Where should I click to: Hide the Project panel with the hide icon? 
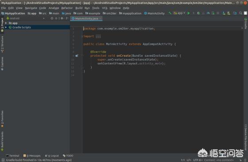click(x=67, y=18)
